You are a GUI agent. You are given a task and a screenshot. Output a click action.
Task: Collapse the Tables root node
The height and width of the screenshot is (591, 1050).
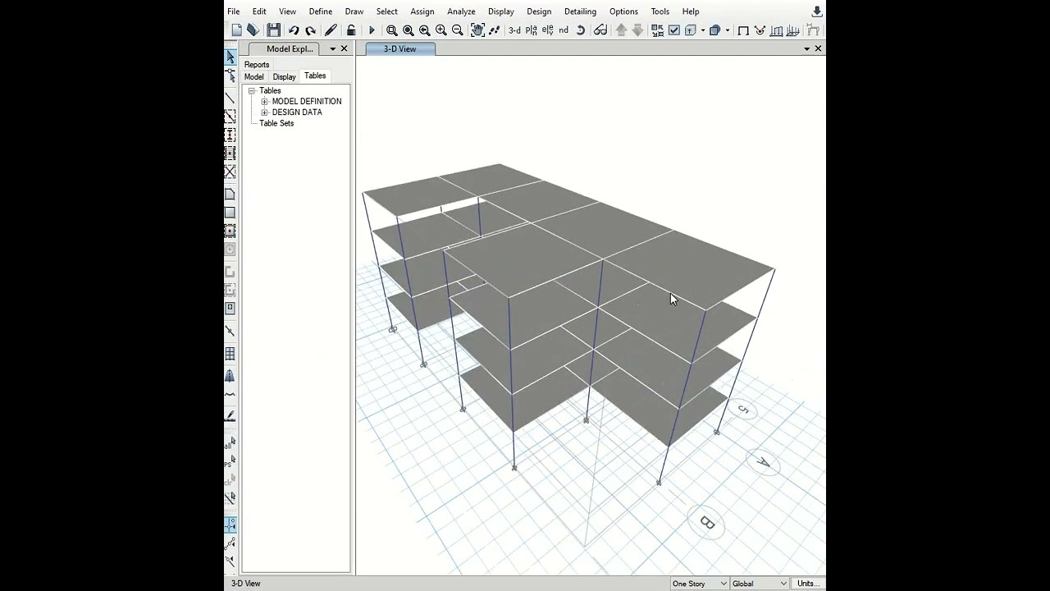point(252,91)
